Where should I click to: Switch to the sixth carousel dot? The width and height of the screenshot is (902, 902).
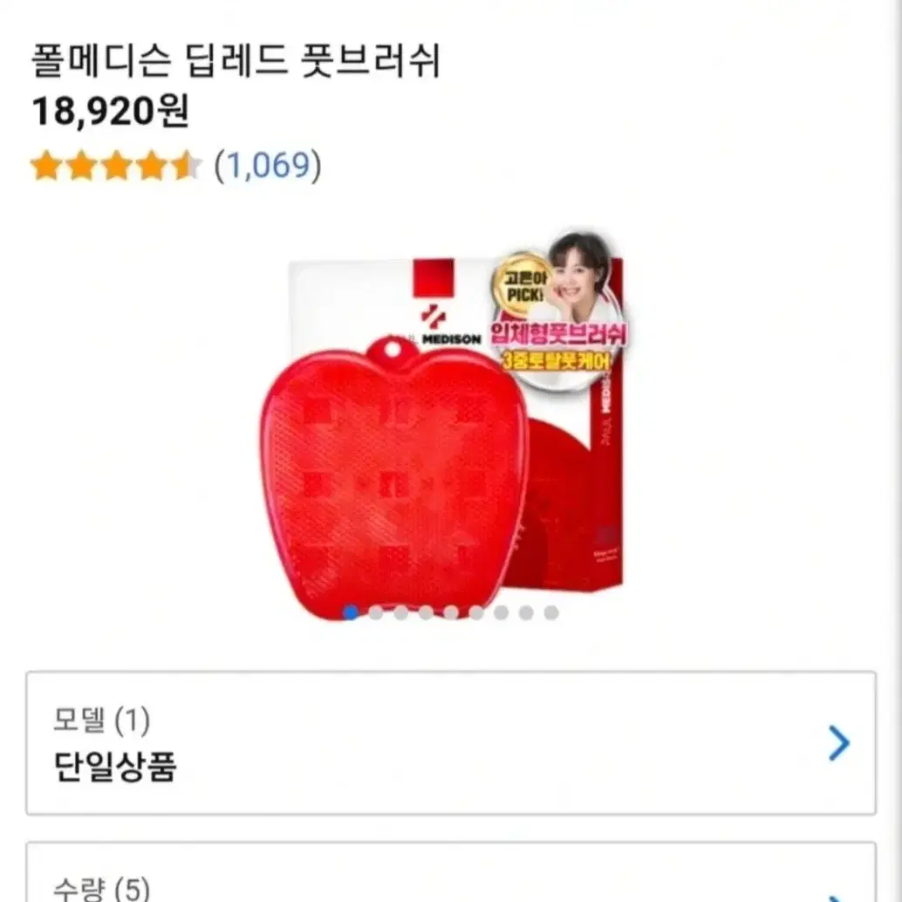tap(475, 612)
